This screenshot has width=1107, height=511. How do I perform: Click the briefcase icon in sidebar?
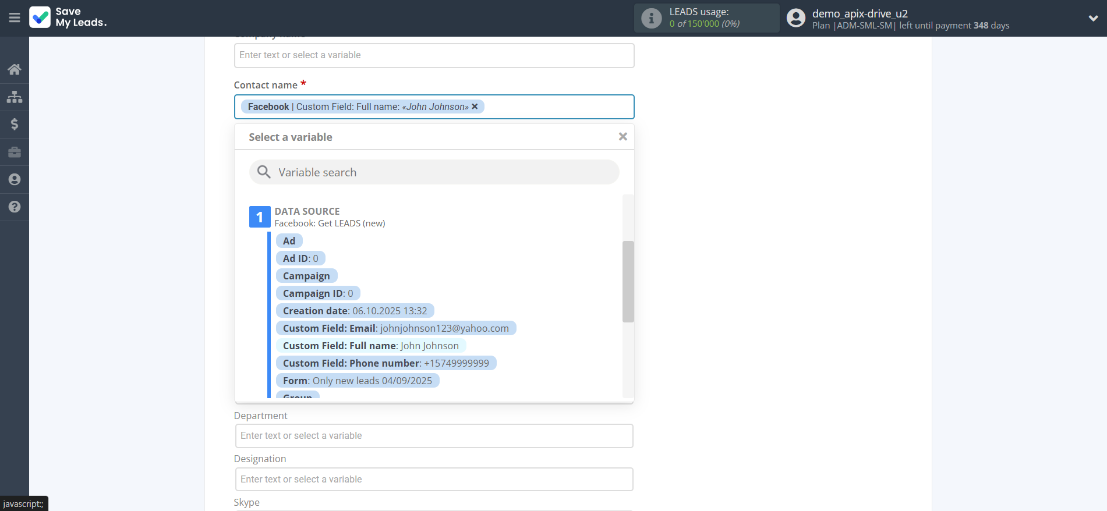[15, 152]
